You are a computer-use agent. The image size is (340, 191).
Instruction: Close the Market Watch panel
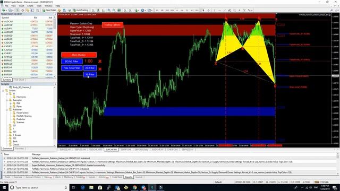coord(55,14)
